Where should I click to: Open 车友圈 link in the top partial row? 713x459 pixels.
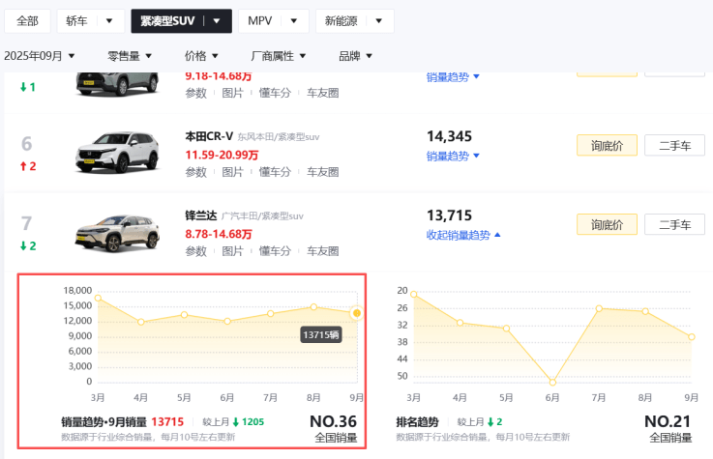pyautogui.click(x=322, y=93)
